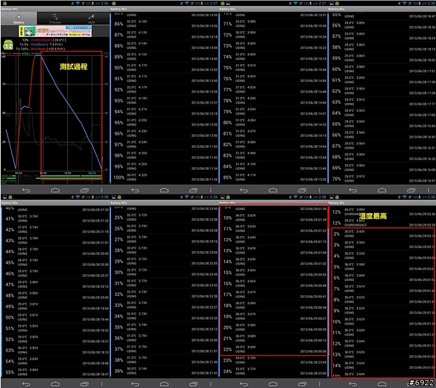Select the 41% log row
Viewport: 436px width, 388px height.
point(56,218)
